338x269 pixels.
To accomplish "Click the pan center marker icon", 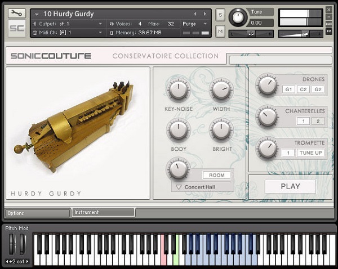I will pyautogui.click(x=251, y=34).
